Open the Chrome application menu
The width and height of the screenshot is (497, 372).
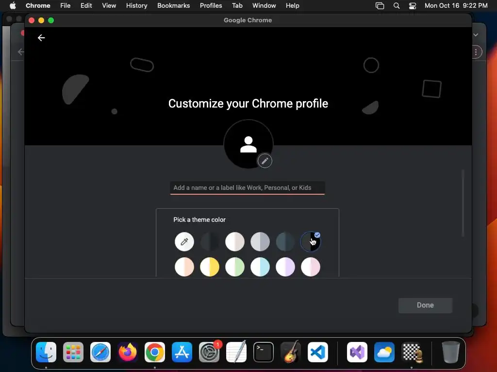pos(38,5)
